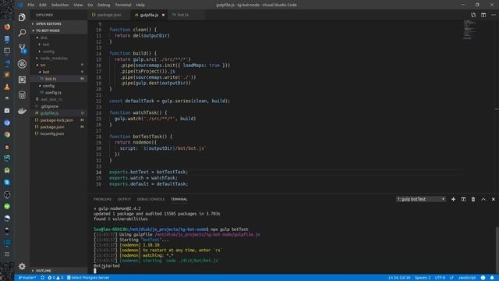This screenshot has width=499, height=281.
Task: Open the Debug view in activity bar
Action: (22, 64)
